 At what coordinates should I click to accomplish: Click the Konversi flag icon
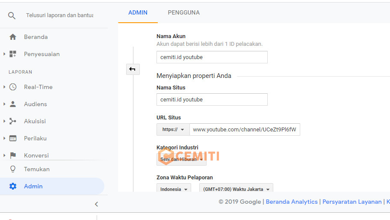(x=13, y=155)
